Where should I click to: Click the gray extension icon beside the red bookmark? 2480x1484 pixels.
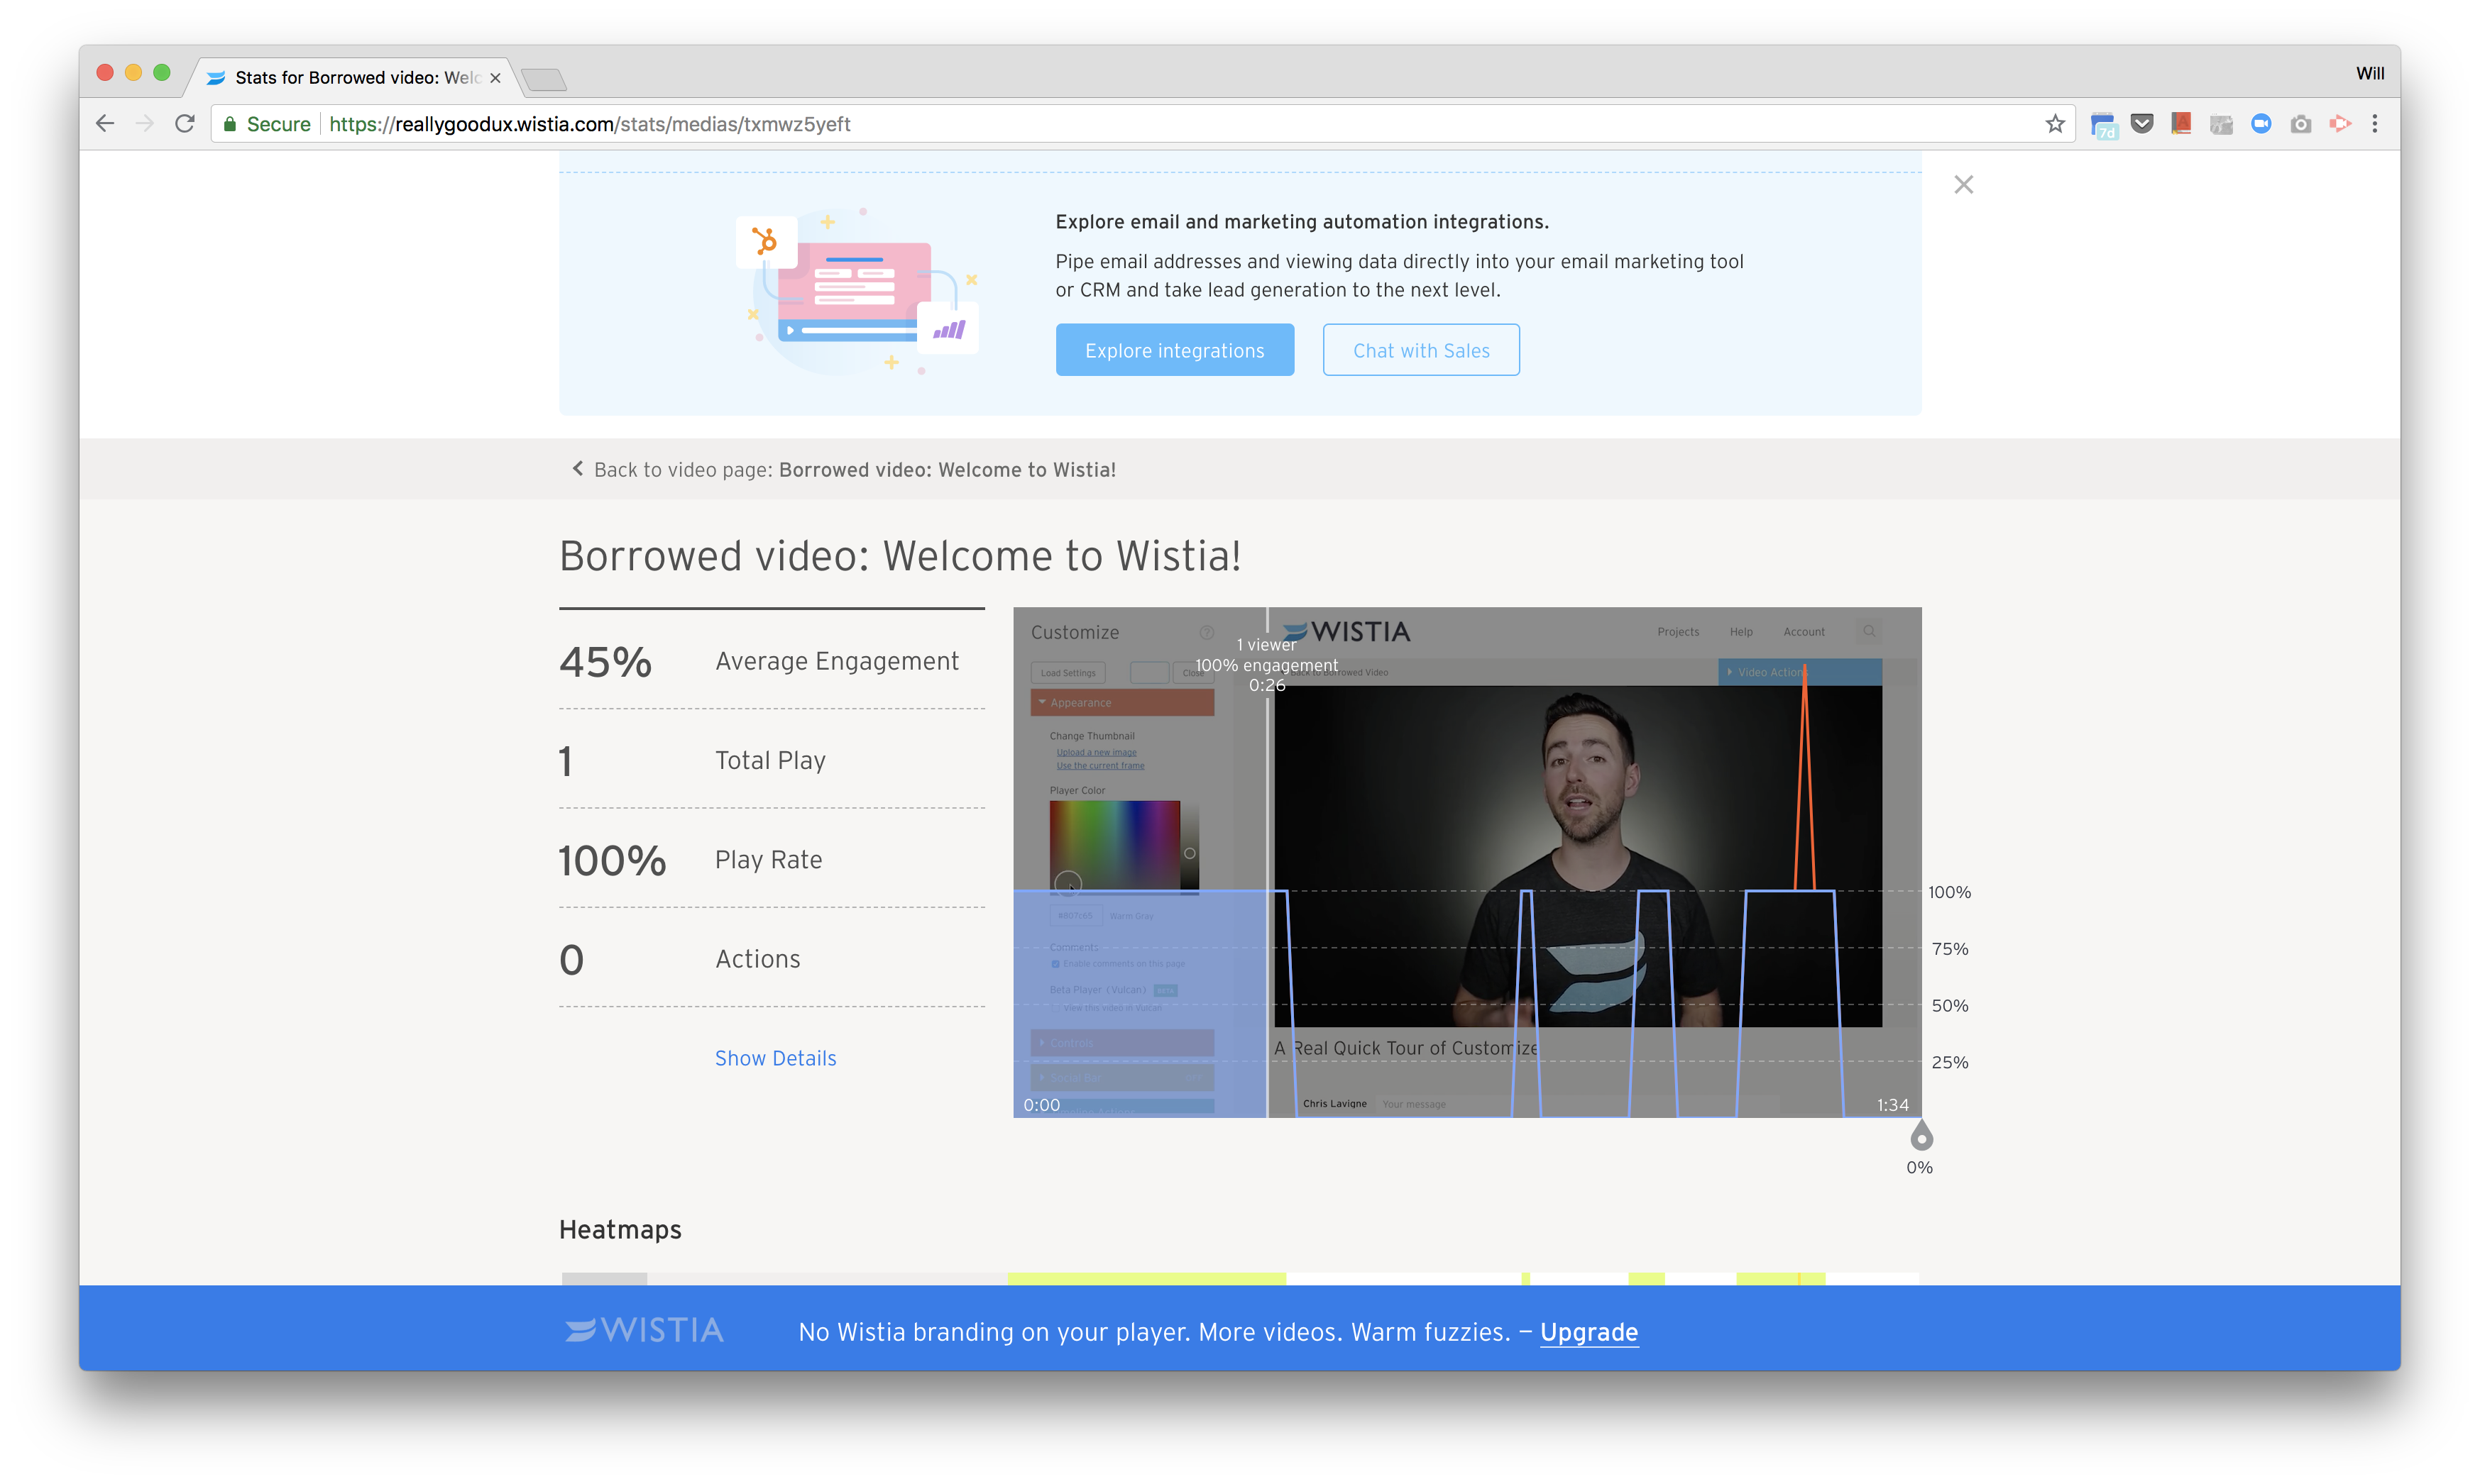pos(2221,125)
